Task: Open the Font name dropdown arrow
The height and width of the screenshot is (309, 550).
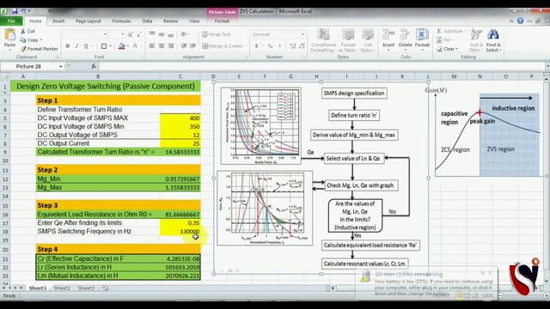Action: point(105,34)
